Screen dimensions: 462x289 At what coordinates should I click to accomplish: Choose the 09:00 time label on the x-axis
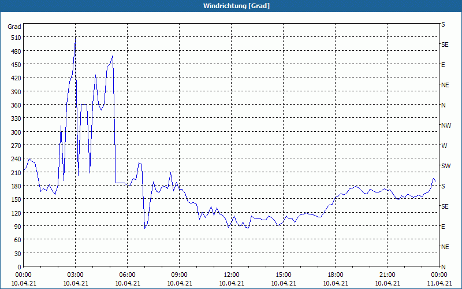point(179,275)
